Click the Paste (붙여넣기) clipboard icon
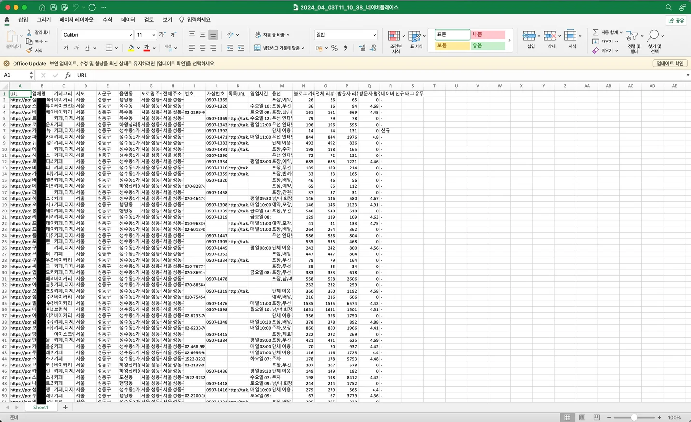The height and width of the screenshot is (422, 691). (13, 37)
